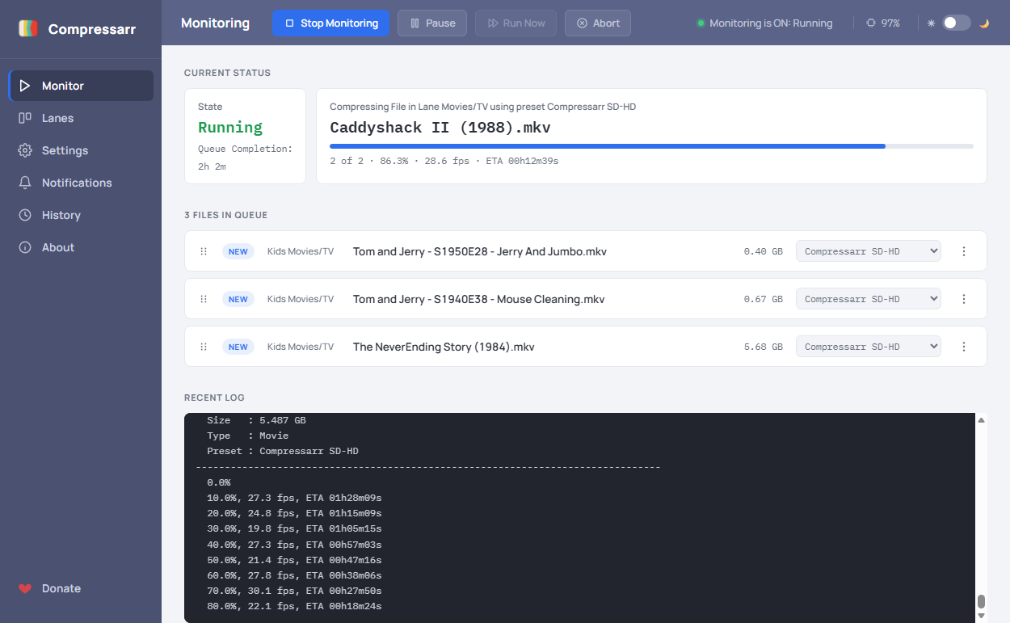Click the Kids Movies/TV lane label on Jerry And Jumbo

301,251
